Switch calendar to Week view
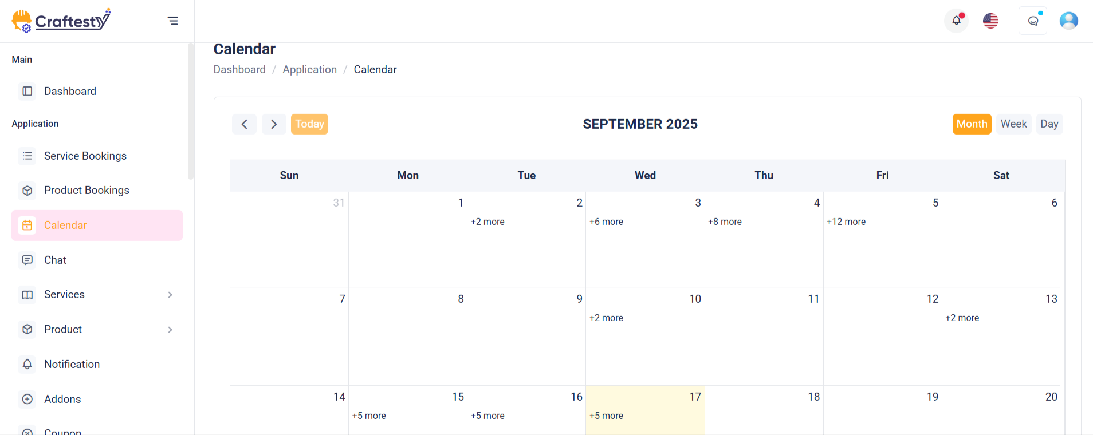The width and height of the screenshot is (1093, 435). point(1013,124)
